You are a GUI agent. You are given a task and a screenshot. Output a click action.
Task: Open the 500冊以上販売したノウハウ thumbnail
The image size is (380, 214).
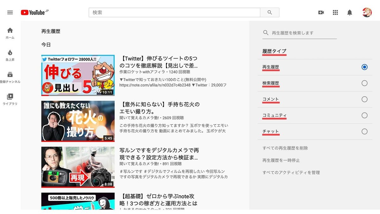[78, 201]
